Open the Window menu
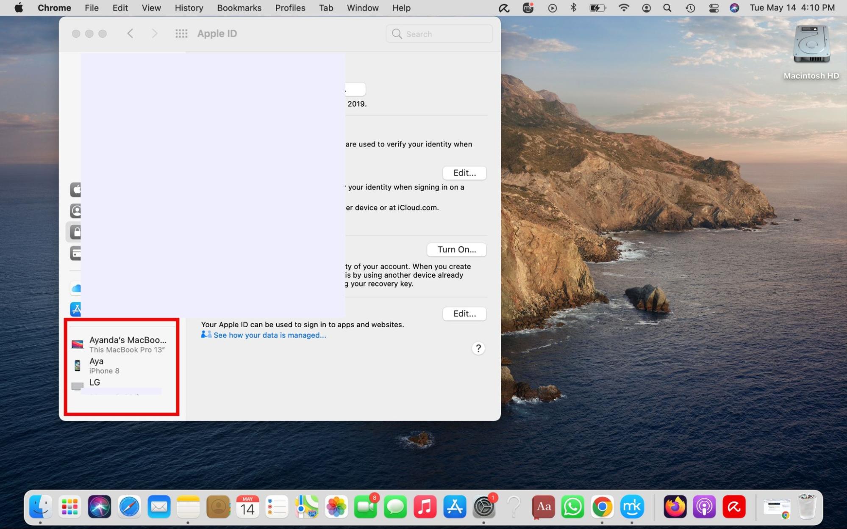The image size is (847, 529). pyautogui.click(x=362, y=8)
